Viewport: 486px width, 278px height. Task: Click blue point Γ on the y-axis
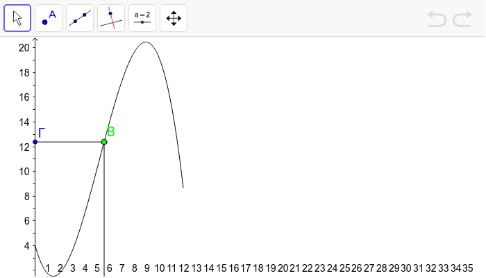point(35,142)
